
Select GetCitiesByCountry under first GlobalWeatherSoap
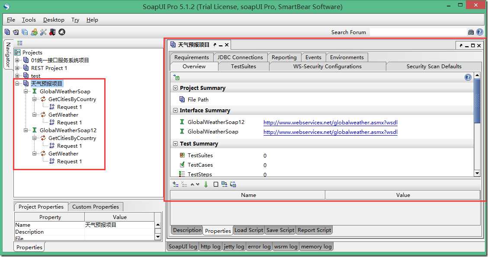point(72,99)
